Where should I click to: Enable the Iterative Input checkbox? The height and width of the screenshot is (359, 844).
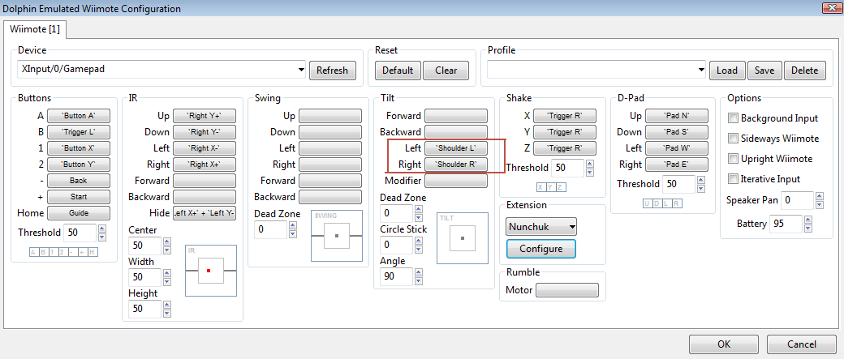[x=733, y=179]
